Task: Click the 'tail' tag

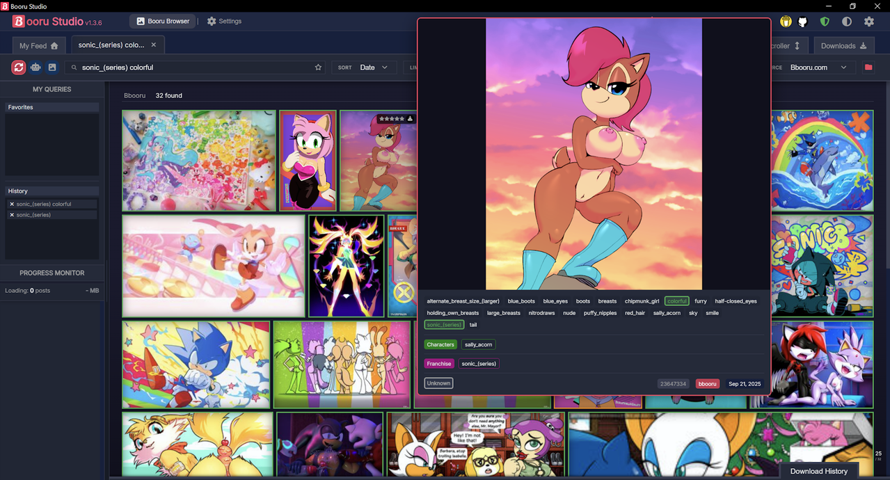Action: pos(473,325)
